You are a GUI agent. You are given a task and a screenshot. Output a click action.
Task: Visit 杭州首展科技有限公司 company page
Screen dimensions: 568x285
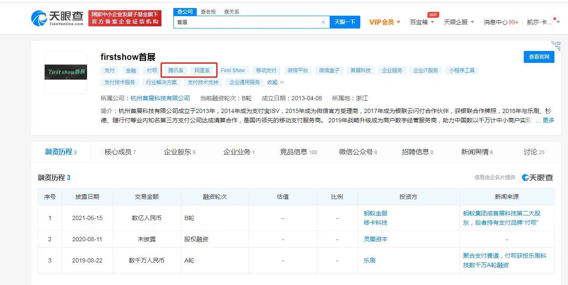[161, 97]
